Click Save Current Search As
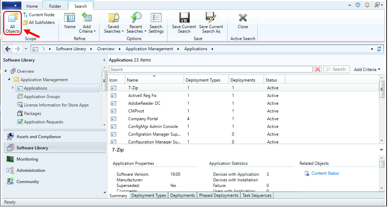This screenshot has height=207, width=388. coord(211,21)
